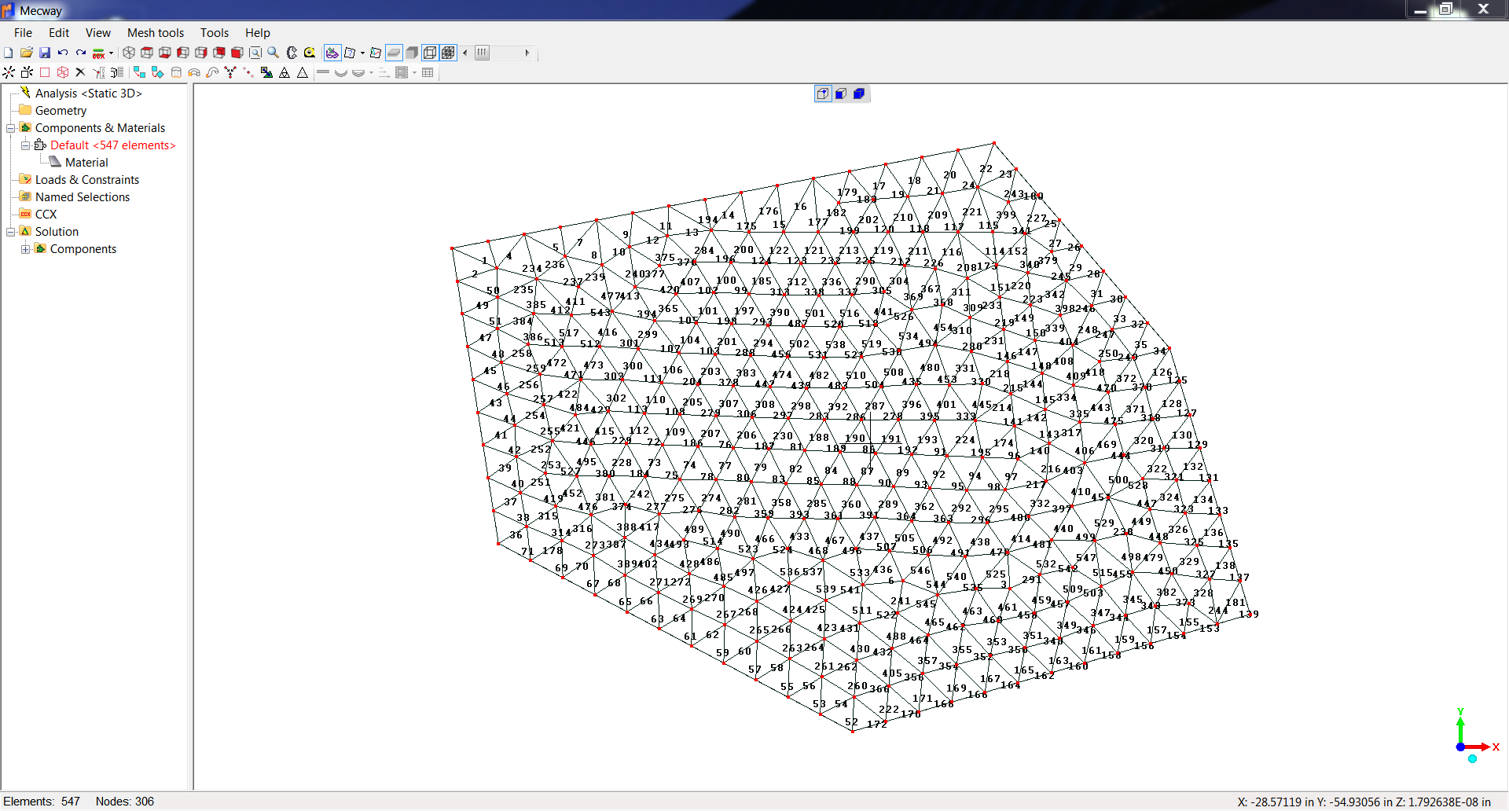Click the toolbar slider thumb
The width and height of the screenshot is (1509, 811).
click(482, 53)
